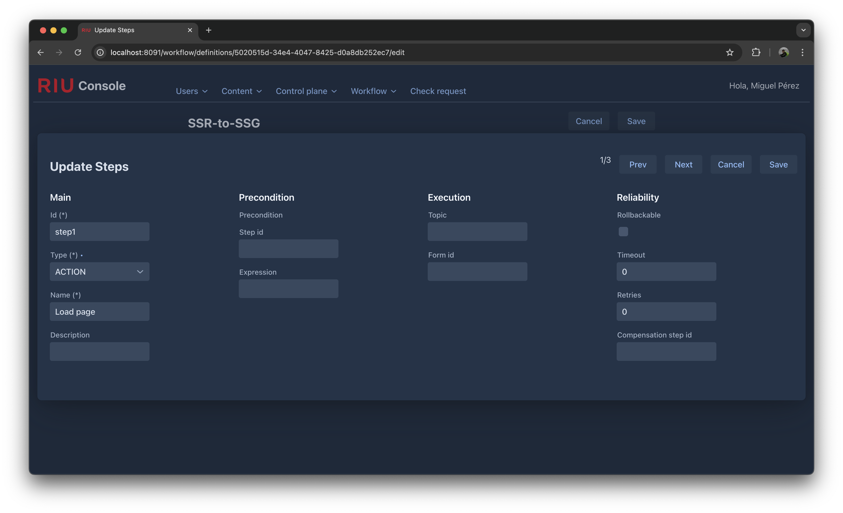Expand the Workflow menu

pyautogui.click(x=373, y=91)
